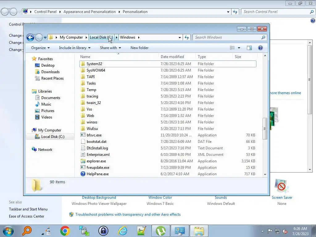Open Desktop in Favorites
This screenshot has width=316, height=237.
48,65
